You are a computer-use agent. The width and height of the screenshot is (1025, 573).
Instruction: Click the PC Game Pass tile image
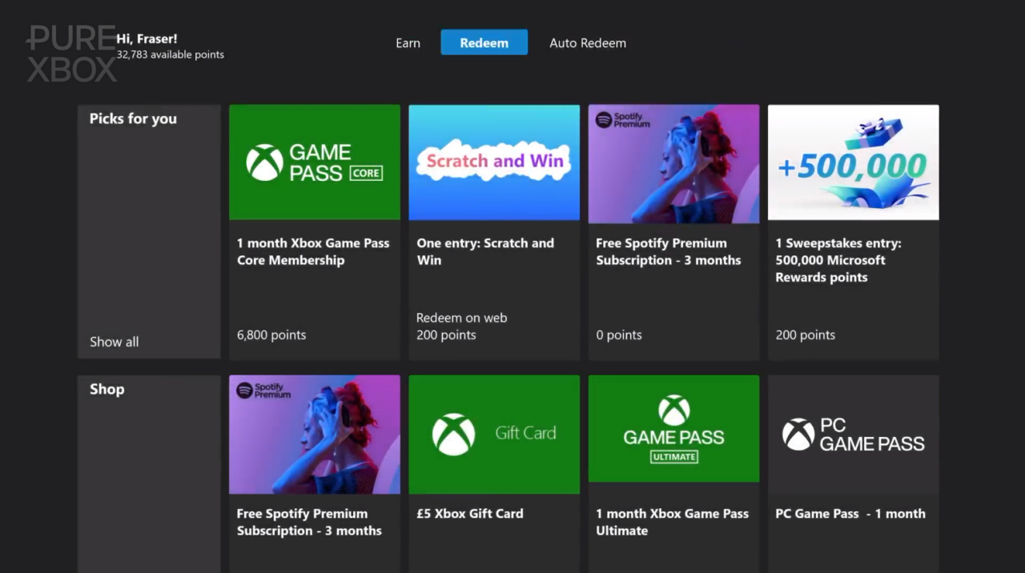pos(854,435)
